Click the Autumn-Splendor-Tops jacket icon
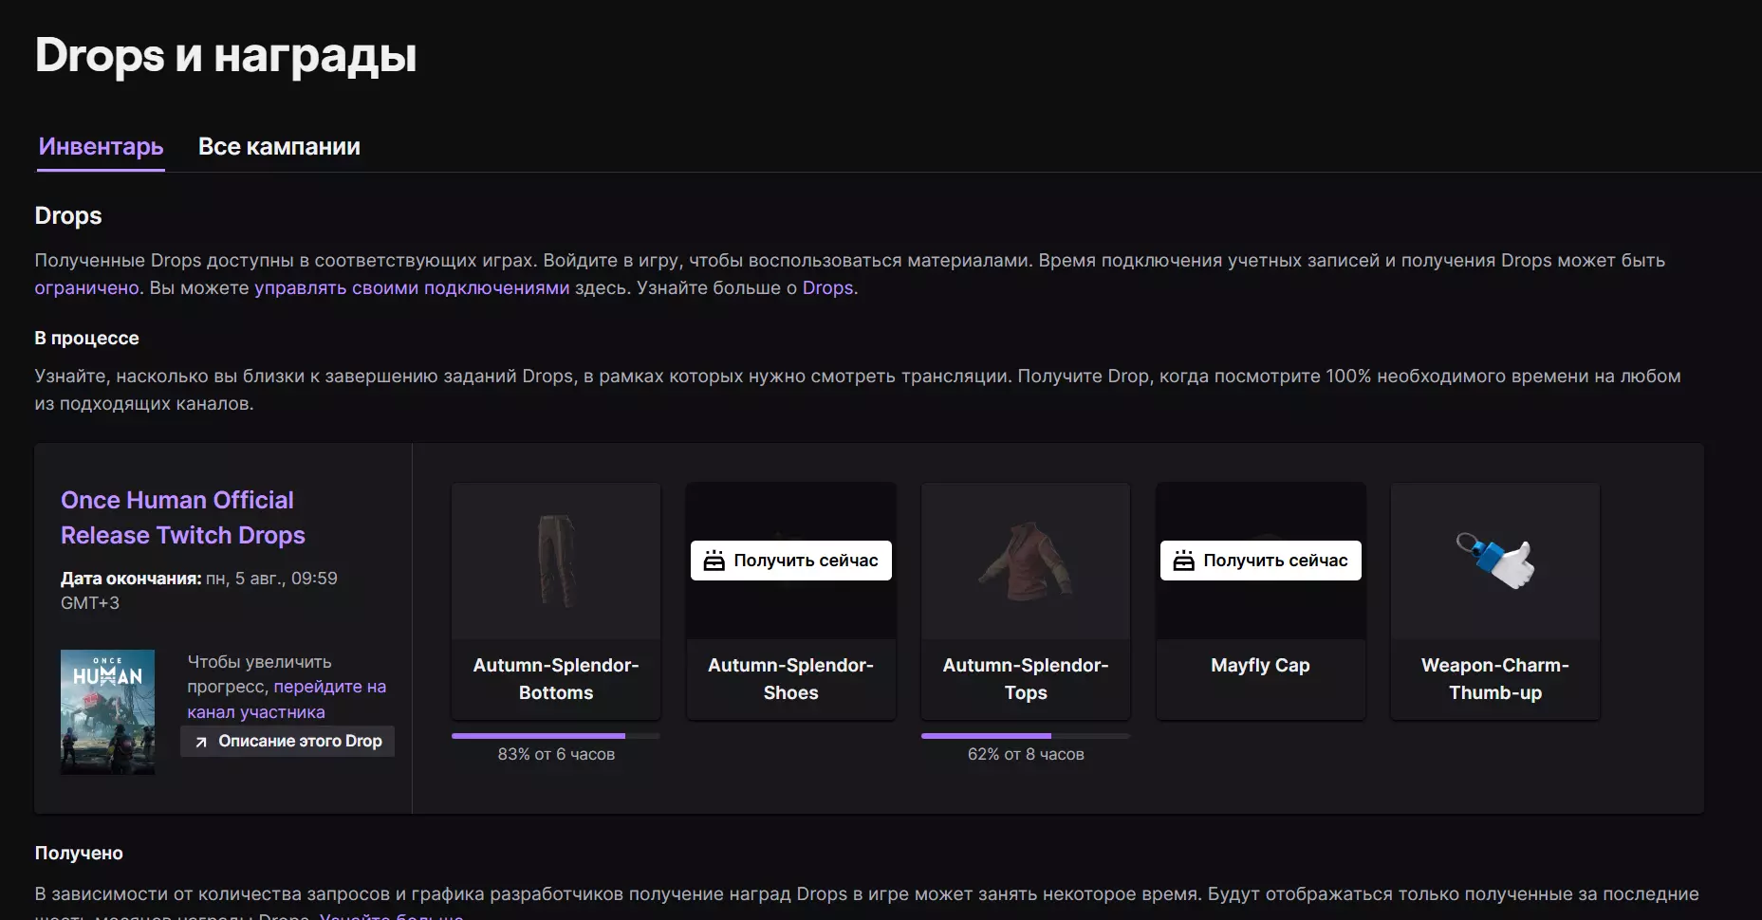Screen dimensions: 1762x920 tap(1026, 561)
